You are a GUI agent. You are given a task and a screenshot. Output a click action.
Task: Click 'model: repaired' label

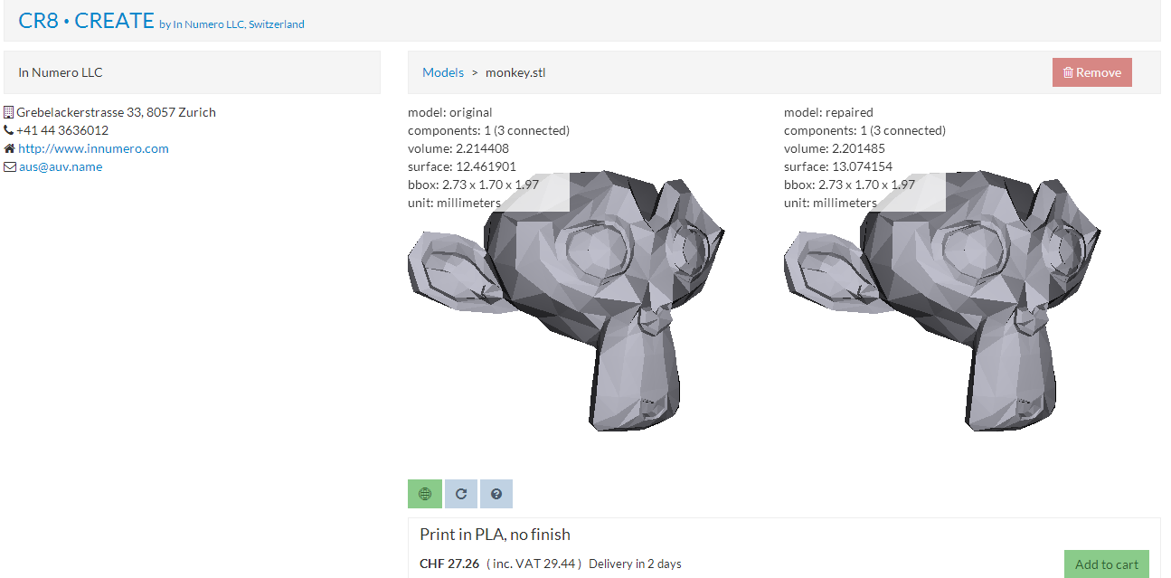[828, 112]
